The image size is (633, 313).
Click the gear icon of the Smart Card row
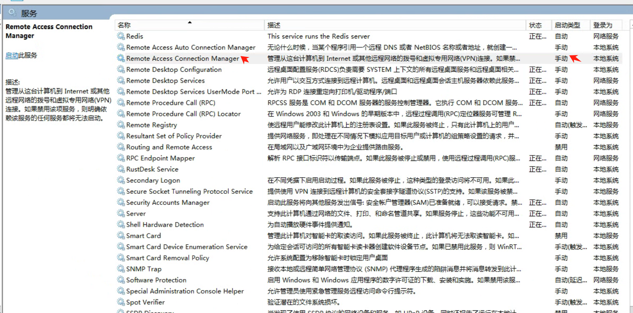[x=121, y=235]
